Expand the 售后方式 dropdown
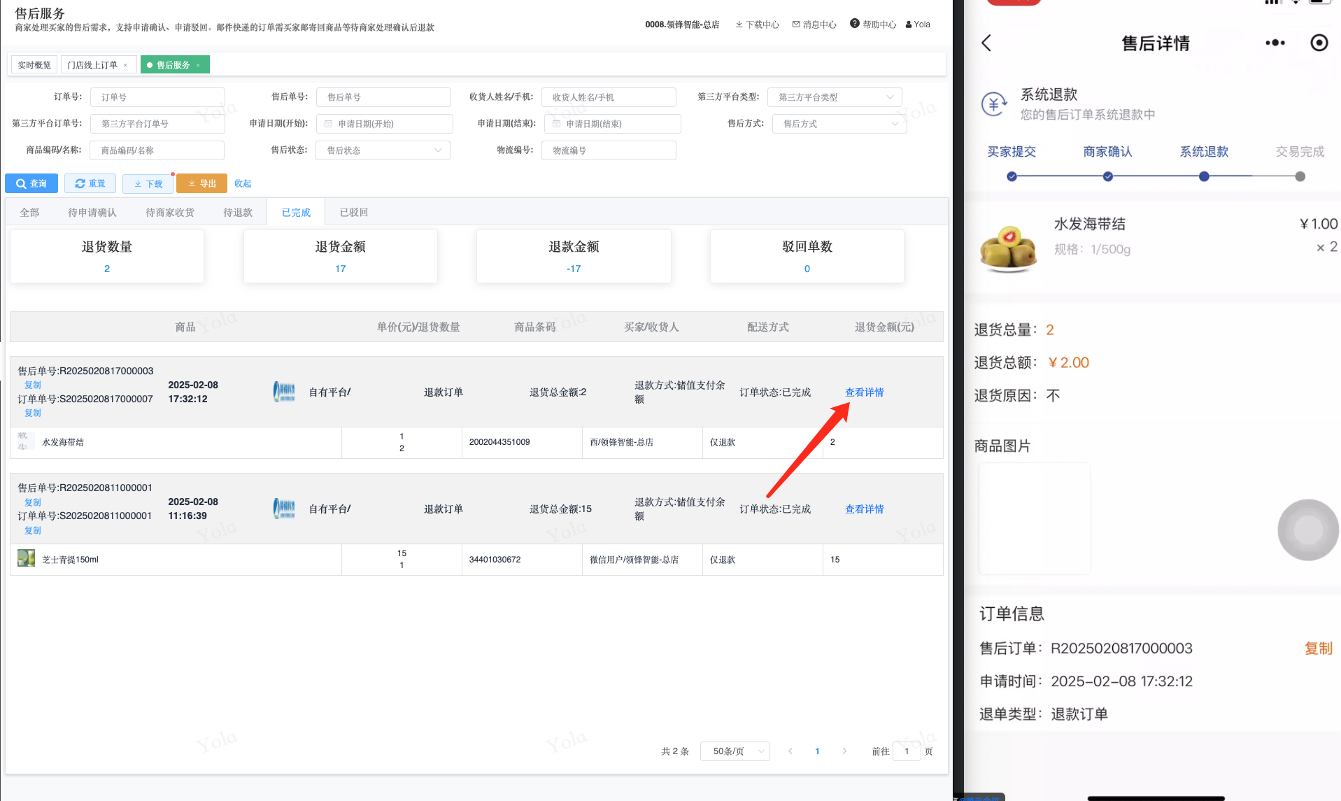The height and width of the screenshot is (801, 1341). coord(839,124)
